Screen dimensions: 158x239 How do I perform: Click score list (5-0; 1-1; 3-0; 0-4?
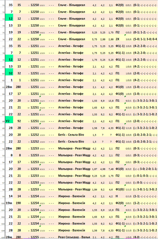(145, 39)
